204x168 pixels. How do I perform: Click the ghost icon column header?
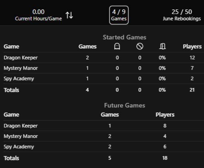[117, 46]
